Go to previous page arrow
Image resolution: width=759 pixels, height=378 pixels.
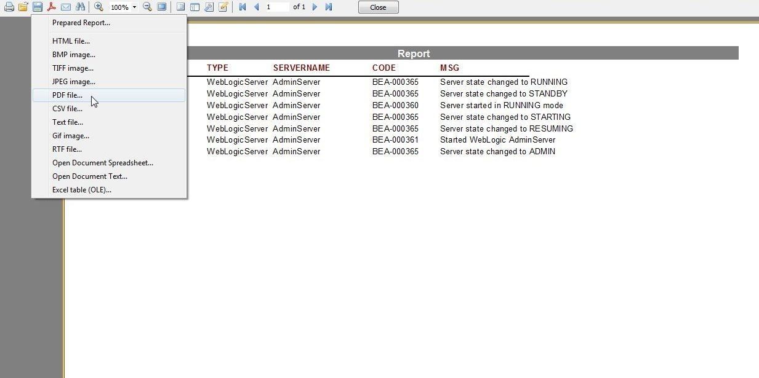point(256,7)
